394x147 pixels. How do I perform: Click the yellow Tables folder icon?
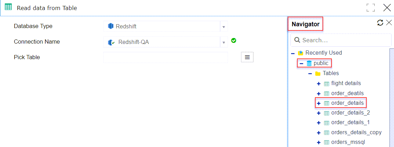tap(318, 73)
